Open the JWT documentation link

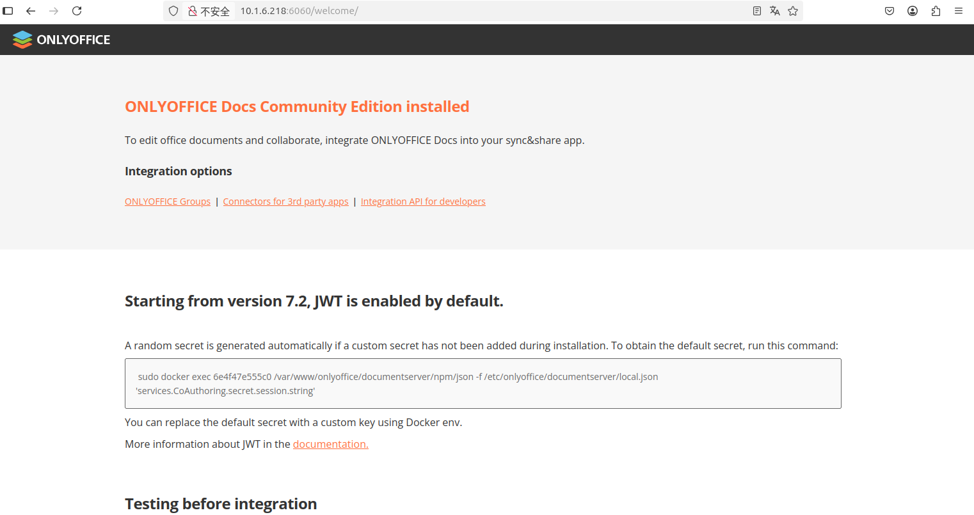(x=330, y=444)
